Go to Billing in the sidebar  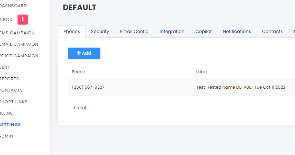pyautogui.click(x=7, y=113)
